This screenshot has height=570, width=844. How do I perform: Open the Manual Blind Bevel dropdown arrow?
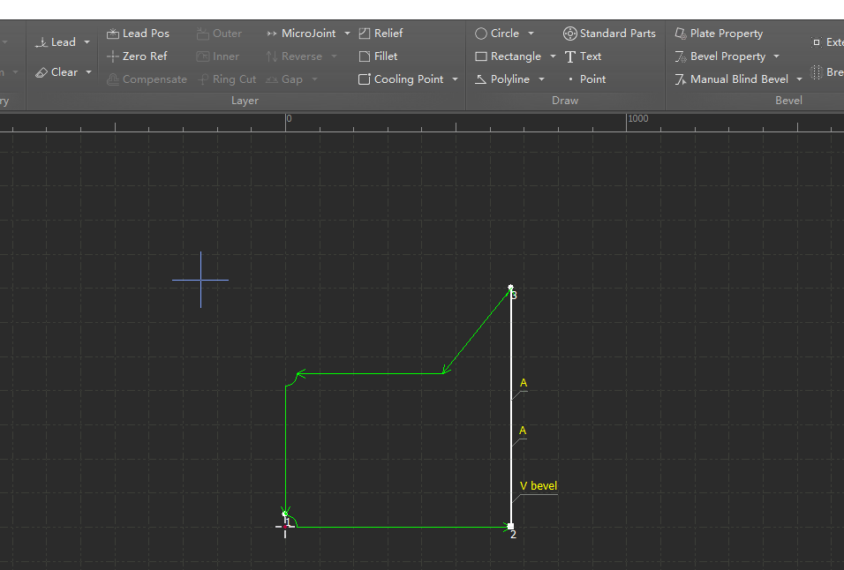(799, 79)
